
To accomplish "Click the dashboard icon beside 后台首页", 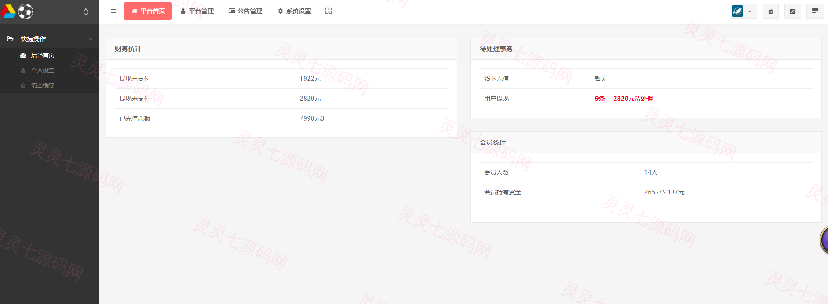I will click(23, 55).
